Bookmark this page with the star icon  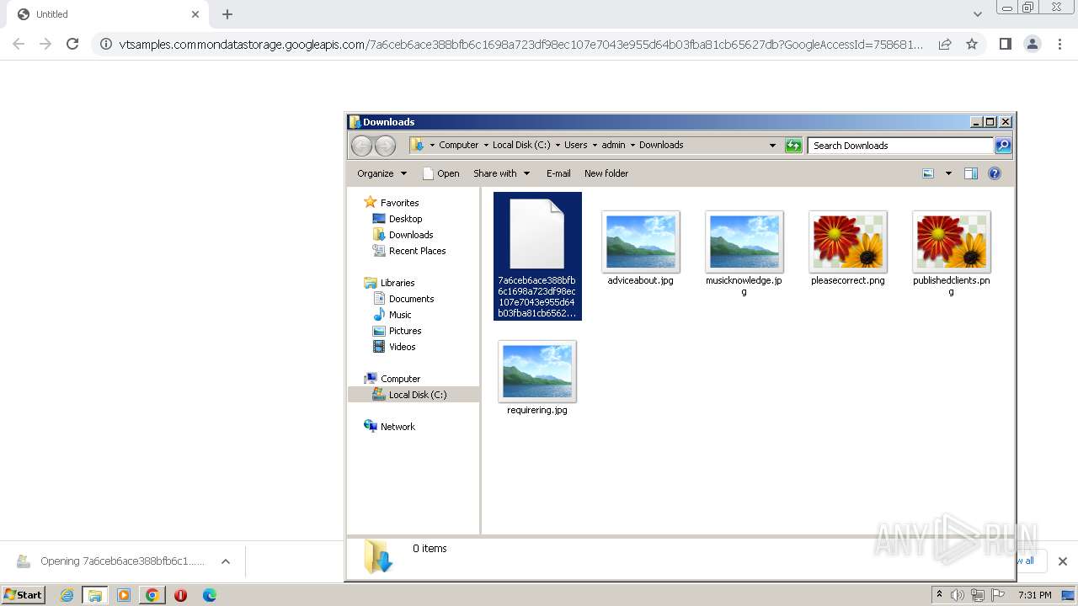pyautogui.click(x=972, y=44)
